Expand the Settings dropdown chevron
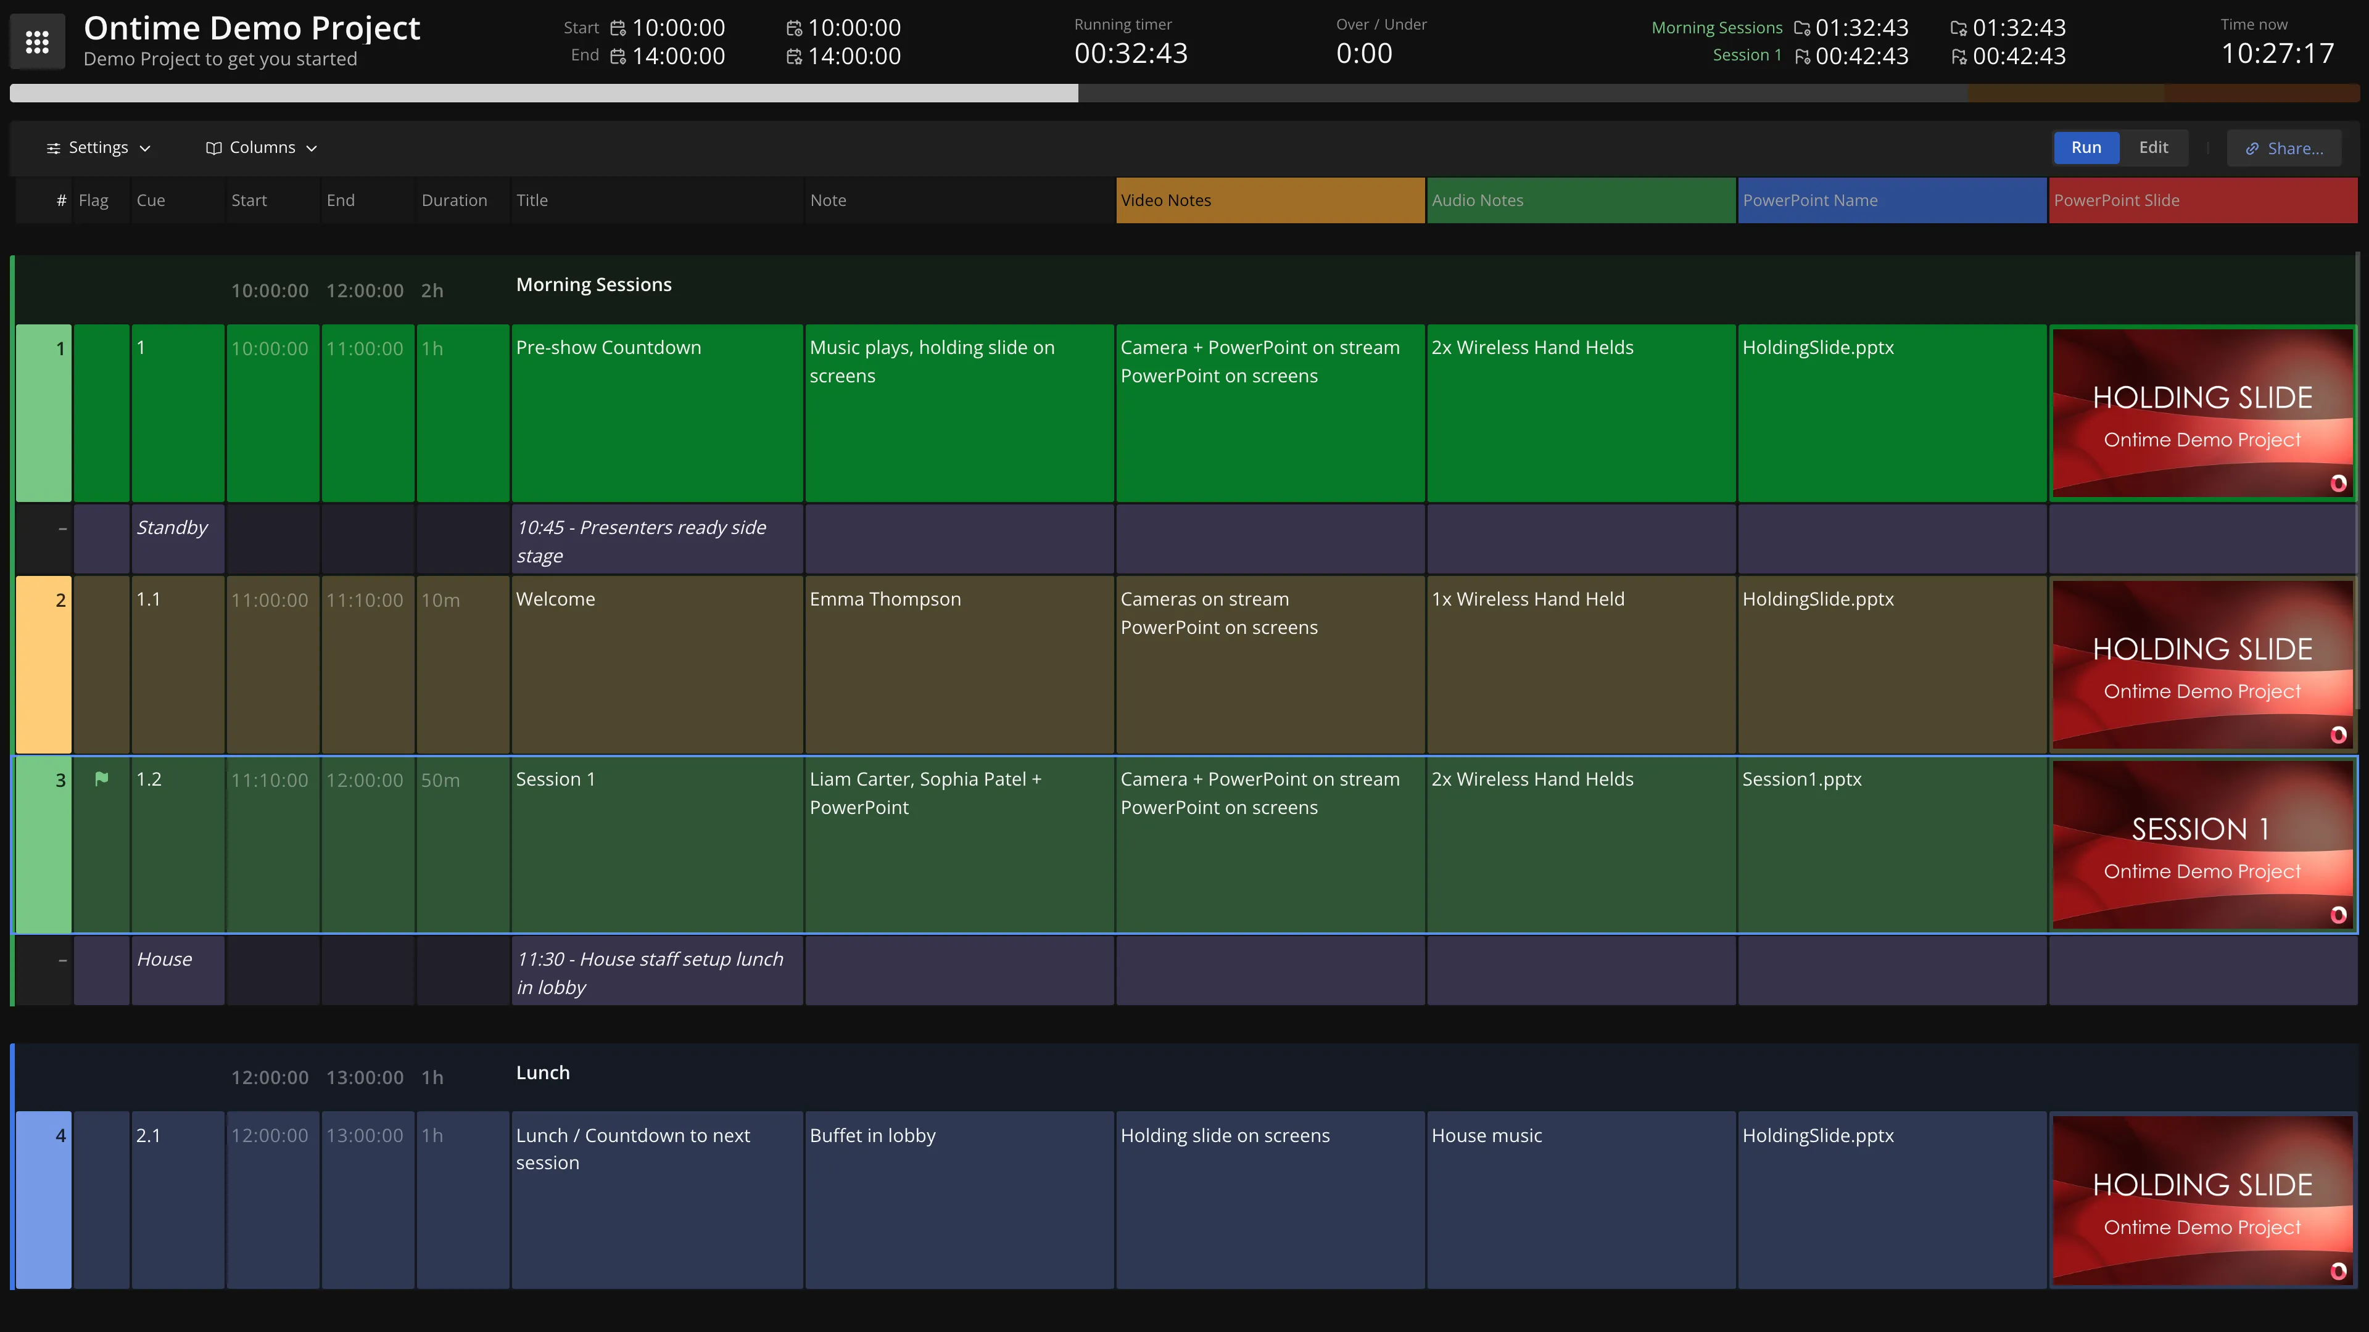The image size is (2369, 1332). click(x=146, y=148)
